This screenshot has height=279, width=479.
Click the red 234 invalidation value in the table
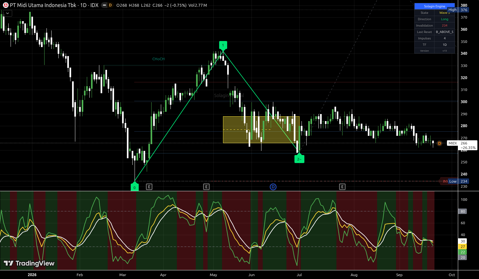tap(444, 26)
